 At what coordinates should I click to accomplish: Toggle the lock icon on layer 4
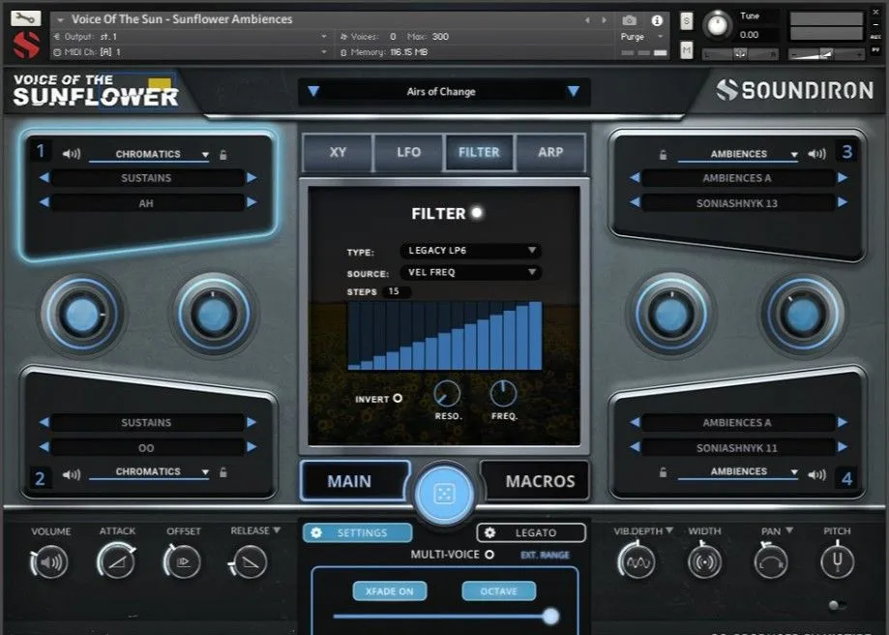pyautogui.click(x=663, y=472)
